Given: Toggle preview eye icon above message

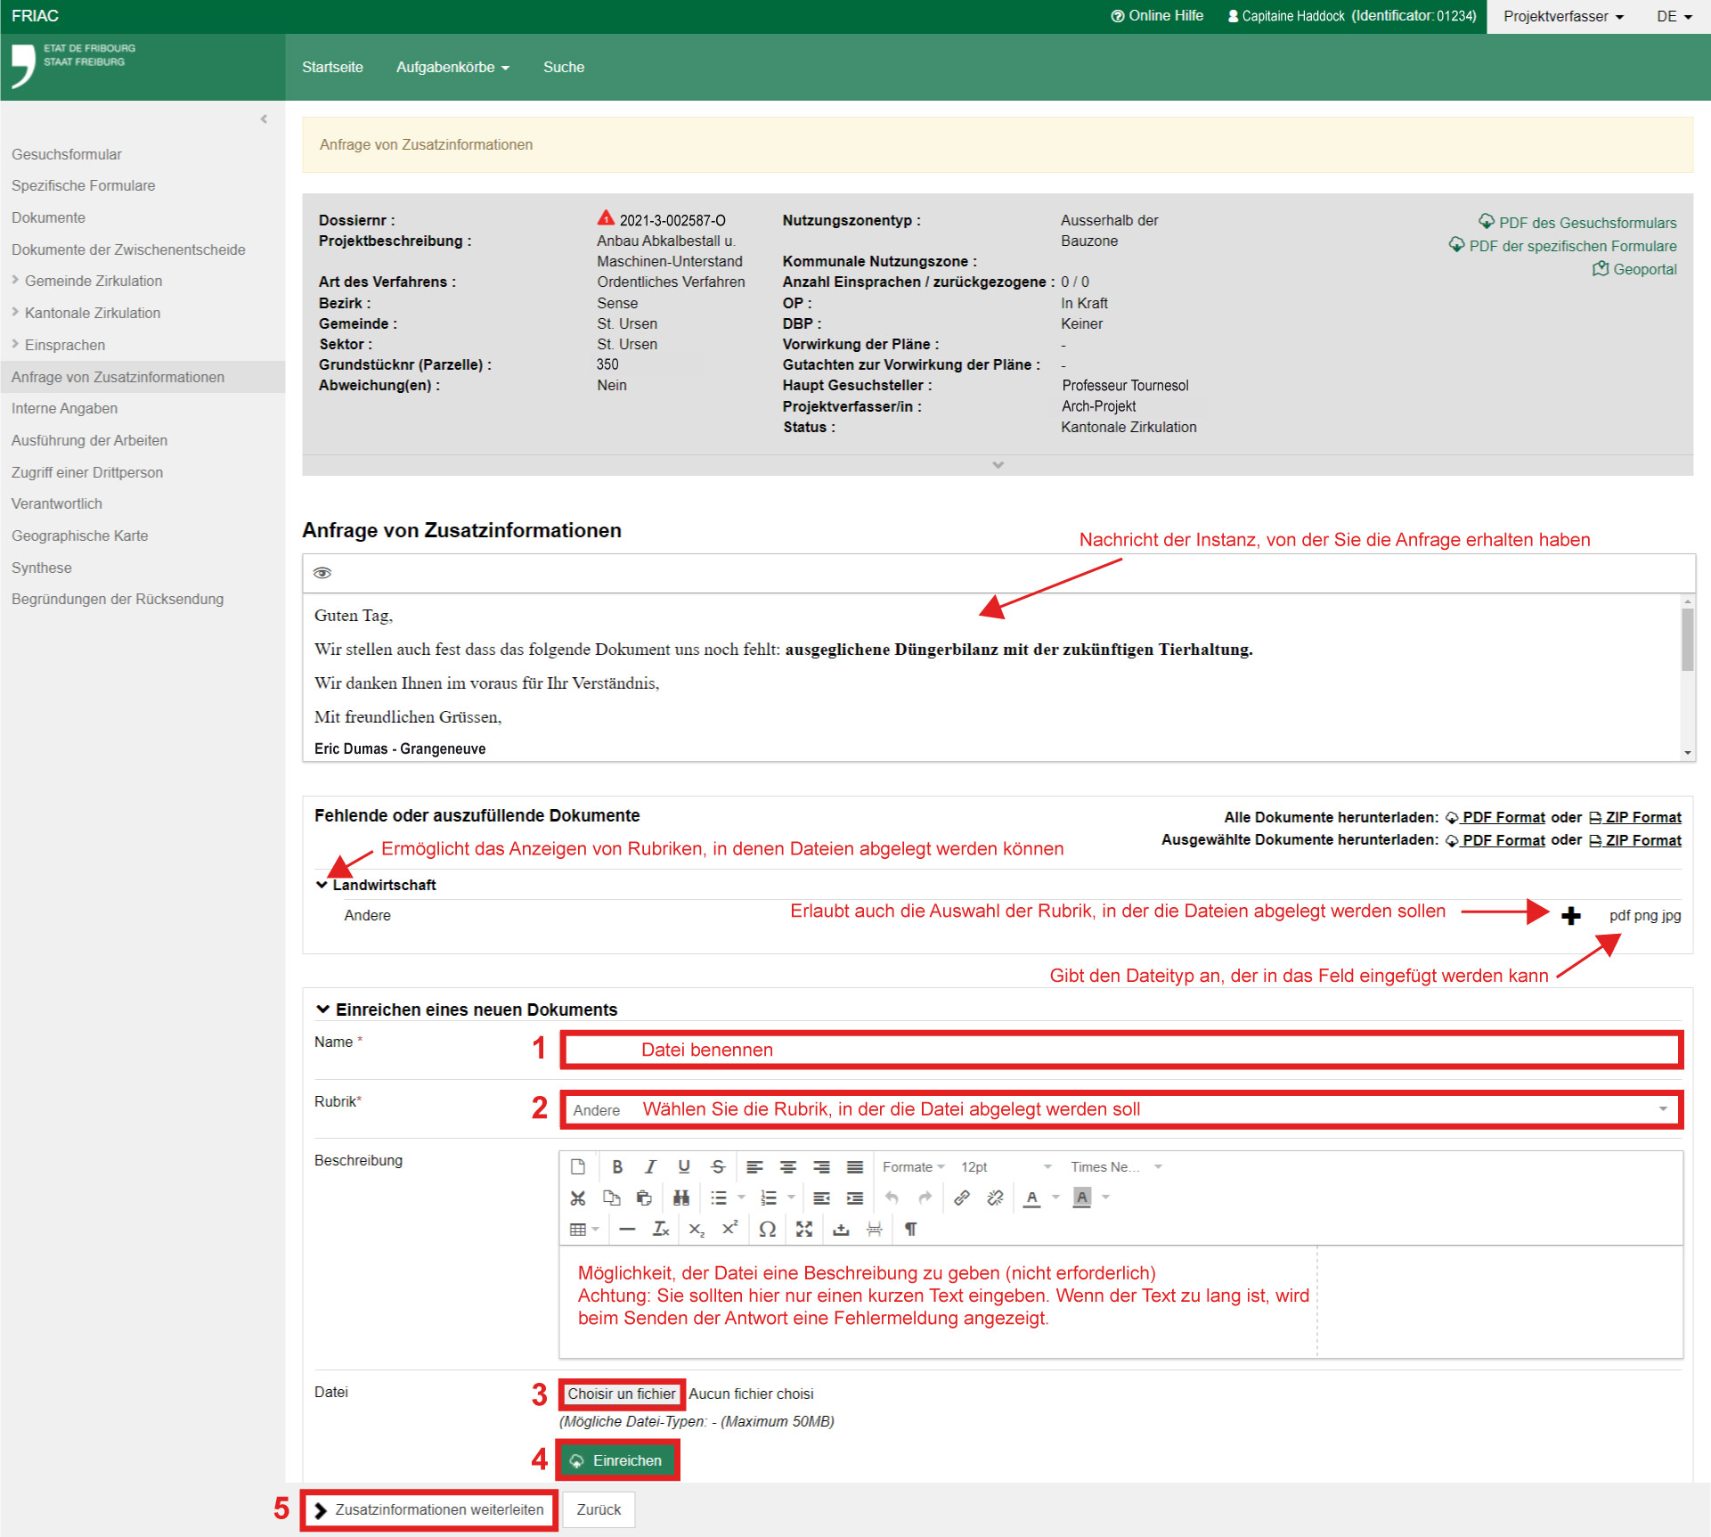Looking at the screenshot, I should 322,573.
